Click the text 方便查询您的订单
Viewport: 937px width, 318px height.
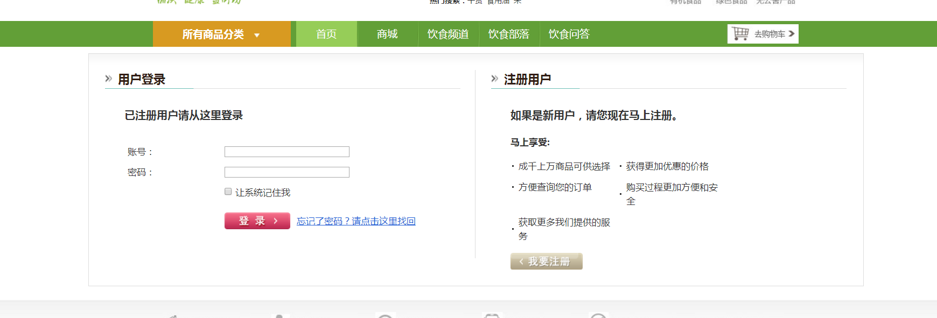pos(555,187)
